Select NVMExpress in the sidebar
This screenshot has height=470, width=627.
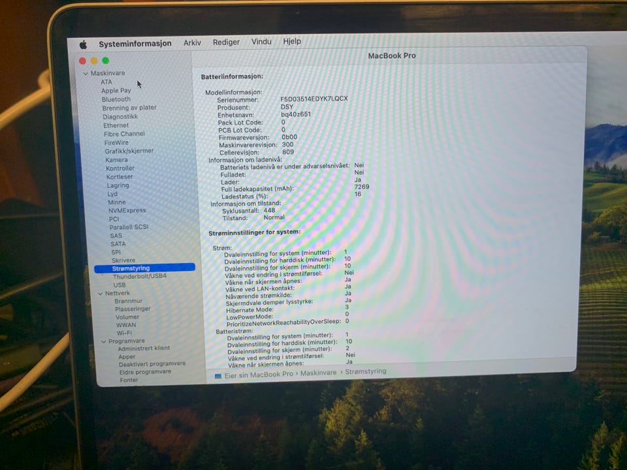tap(127, 210)
